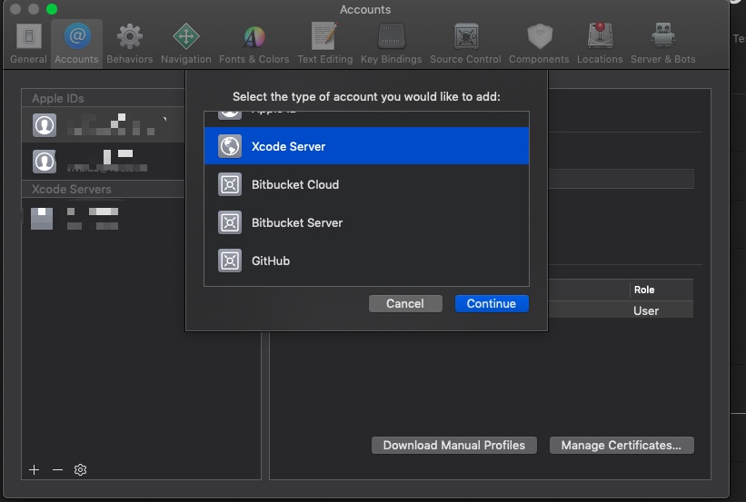
Task: Click the GitHub vault icon
Action: 230,261
